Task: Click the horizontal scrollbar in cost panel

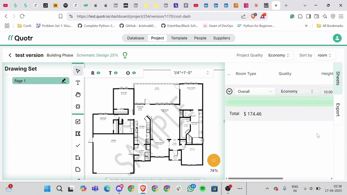Action: [255, 179]
